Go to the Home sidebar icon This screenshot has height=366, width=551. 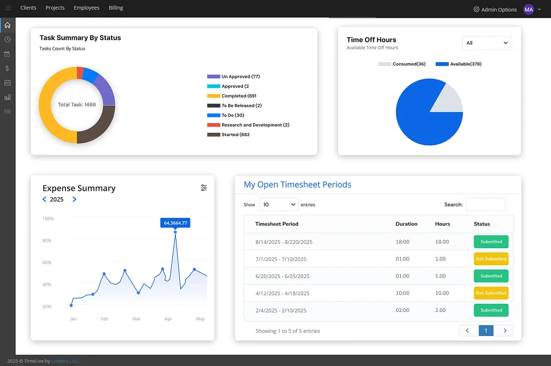coord(8,25)
